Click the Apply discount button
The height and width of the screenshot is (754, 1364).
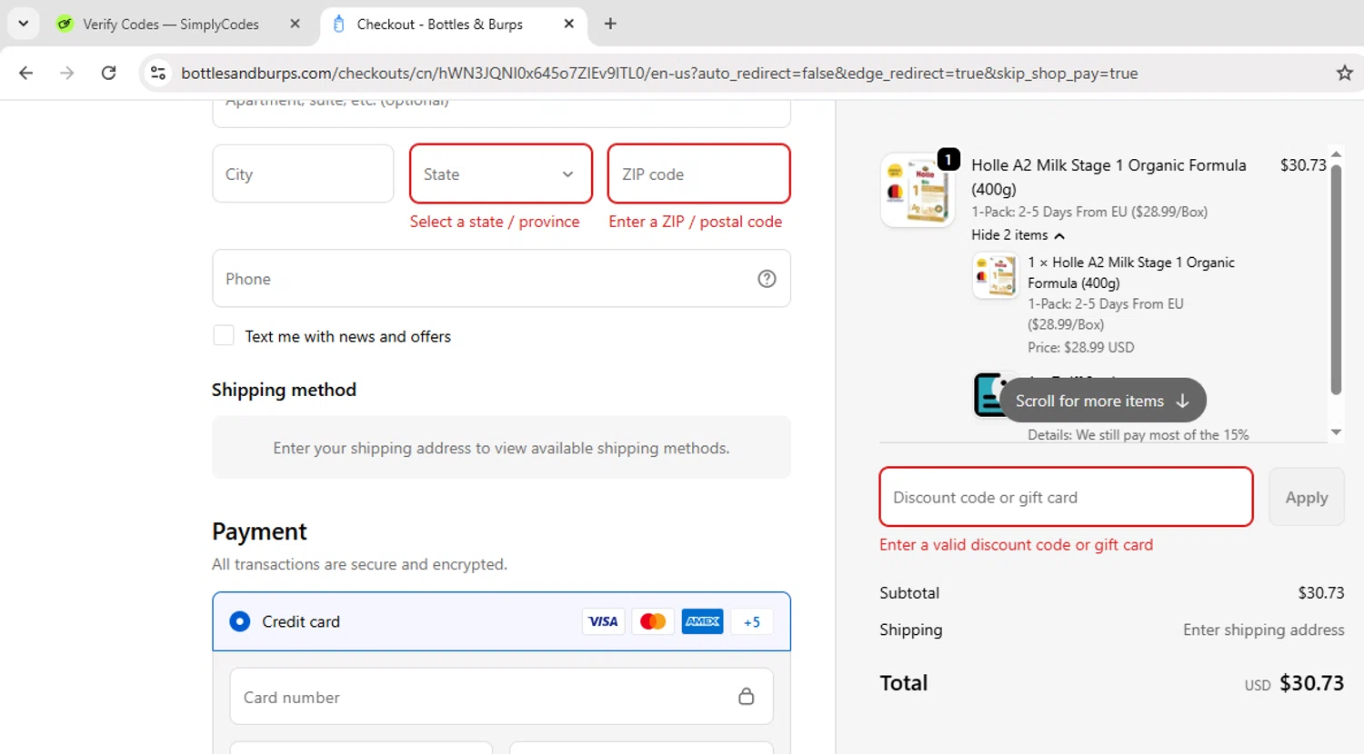(x=1306, y=497)
